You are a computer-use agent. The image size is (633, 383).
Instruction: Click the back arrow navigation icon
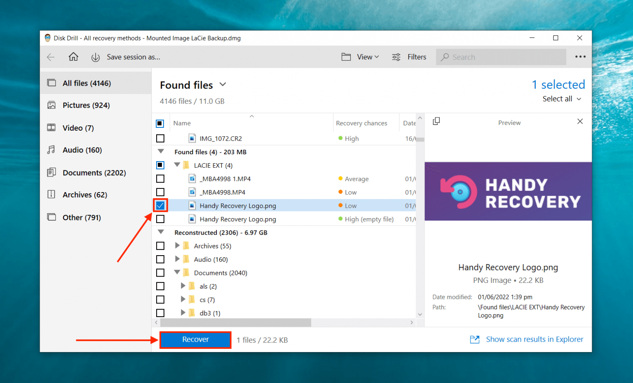[50, 57]
